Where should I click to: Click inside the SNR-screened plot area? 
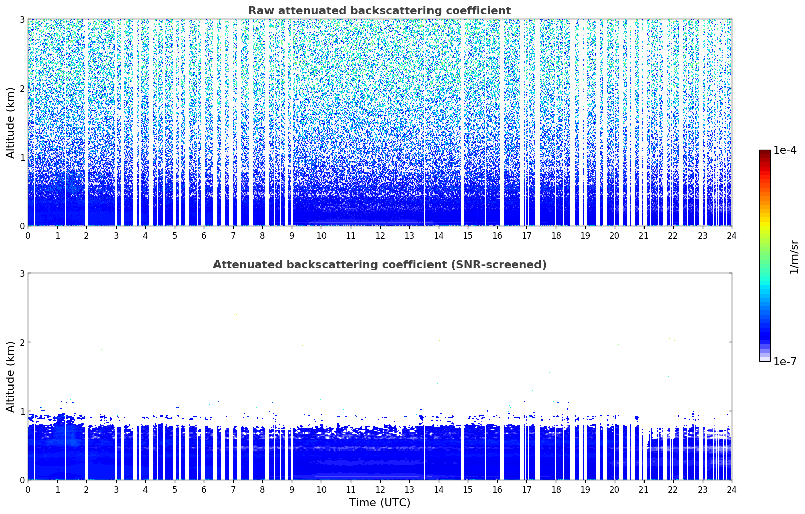coord(380,376)
